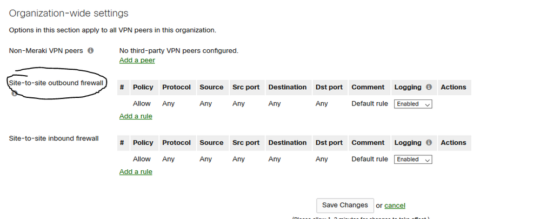Click the Add a peer link
540x219 pixels.
(137, 60)
